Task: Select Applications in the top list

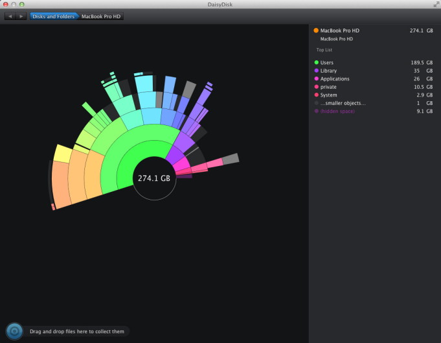Action: point(335,79)
